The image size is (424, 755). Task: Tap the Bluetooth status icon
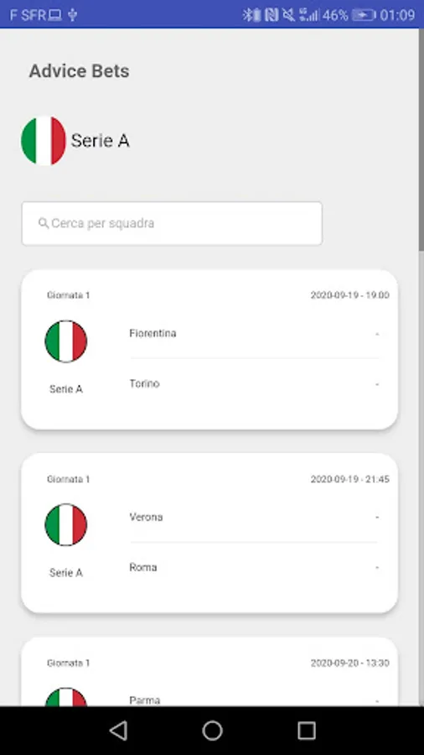coord(247,15)
